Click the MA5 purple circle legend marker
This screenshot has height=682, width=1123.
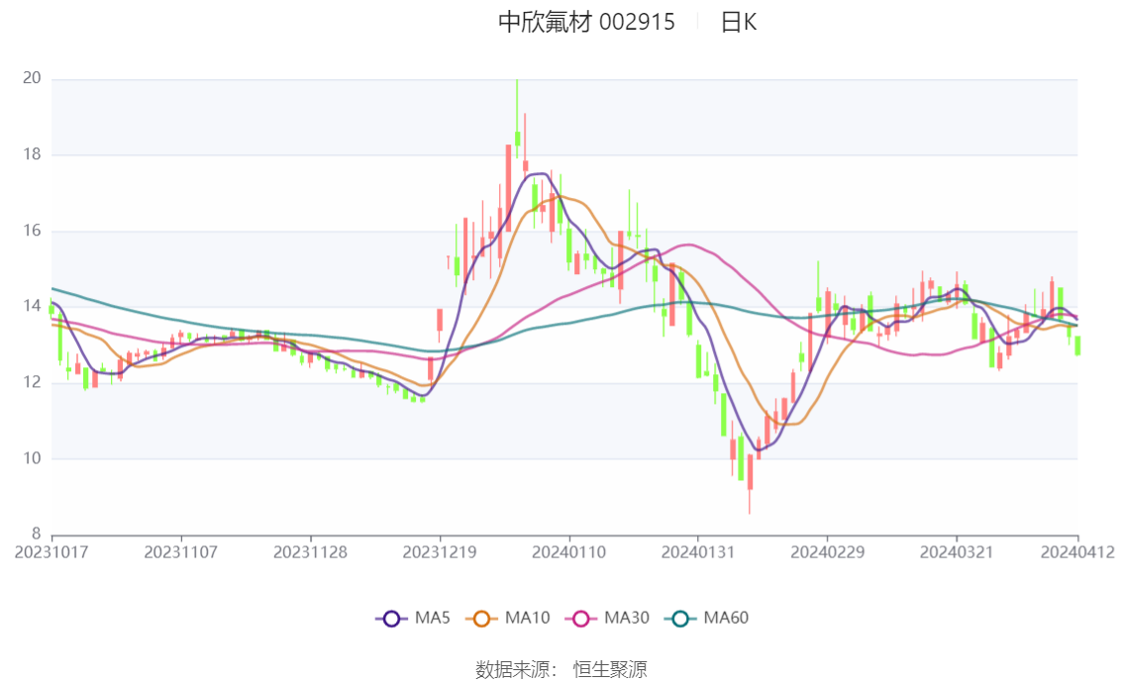pyautogui.click(x=391, y=619)
